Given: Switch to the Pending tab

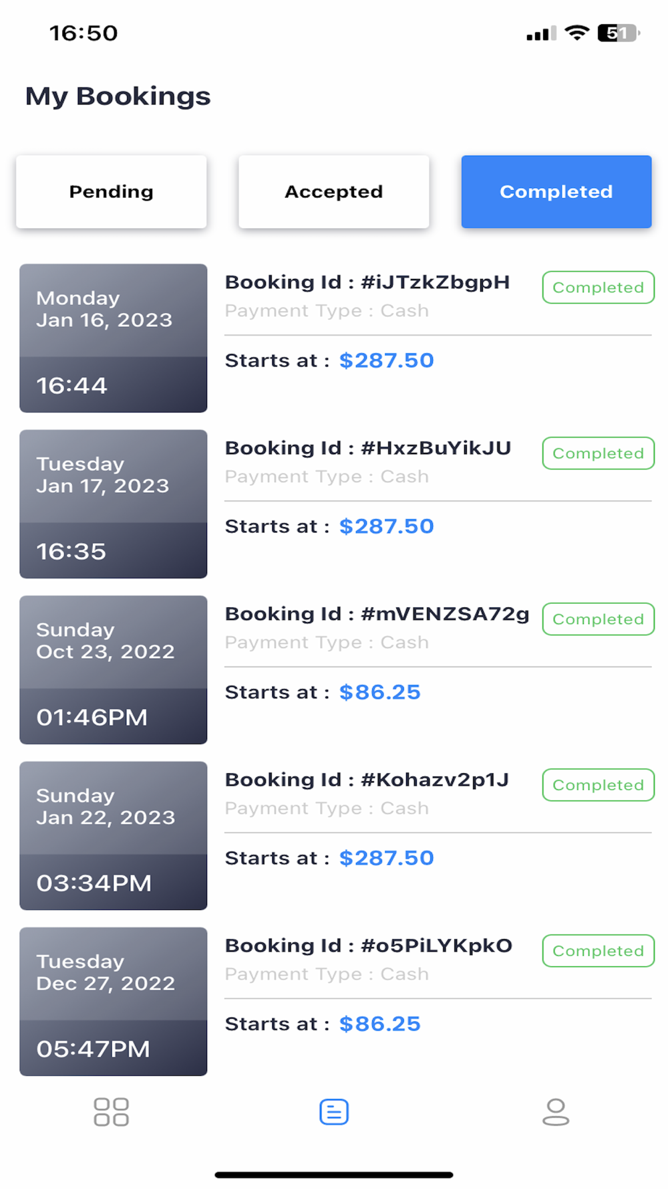Looking at the screenshot, I should coord(112,192).
